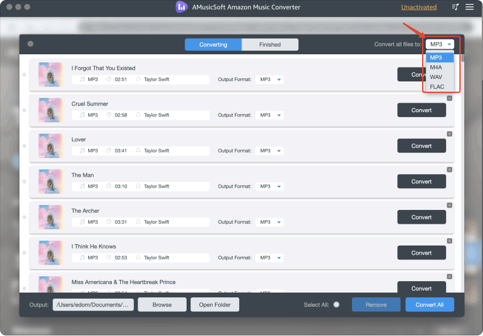Image resolution: width=483 pixels, height=336 pixels.
Task: Remove I Think He Knows via X icon
Action: [x=449, y=241]
